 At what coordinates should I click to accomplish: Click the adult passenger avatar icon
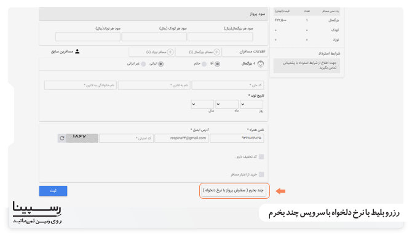pyautogui.click(x=260, y=64)
